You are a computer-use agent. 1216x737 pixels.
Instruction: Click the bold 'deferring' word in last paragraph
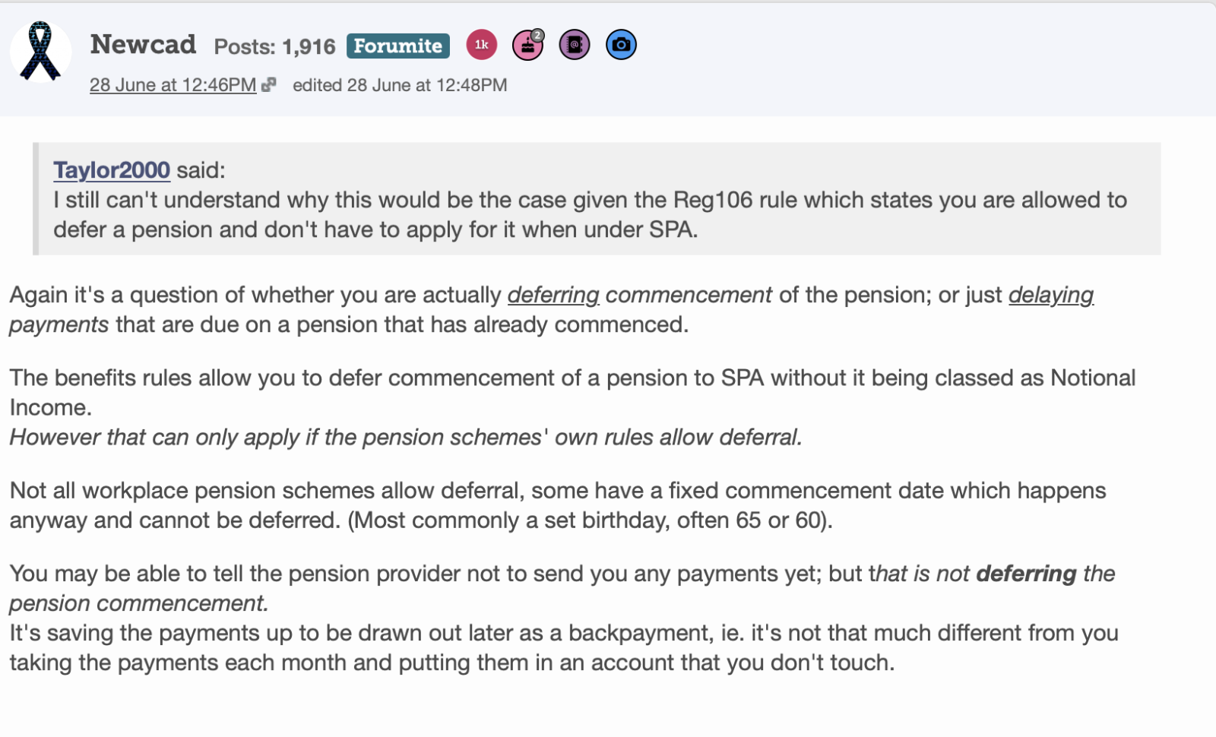(1026, 574)
